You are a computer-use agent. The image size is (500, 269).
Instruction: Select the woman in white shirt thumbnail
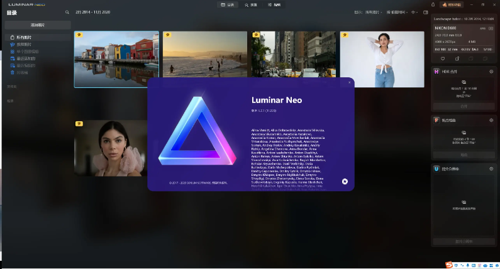[382, 59]
